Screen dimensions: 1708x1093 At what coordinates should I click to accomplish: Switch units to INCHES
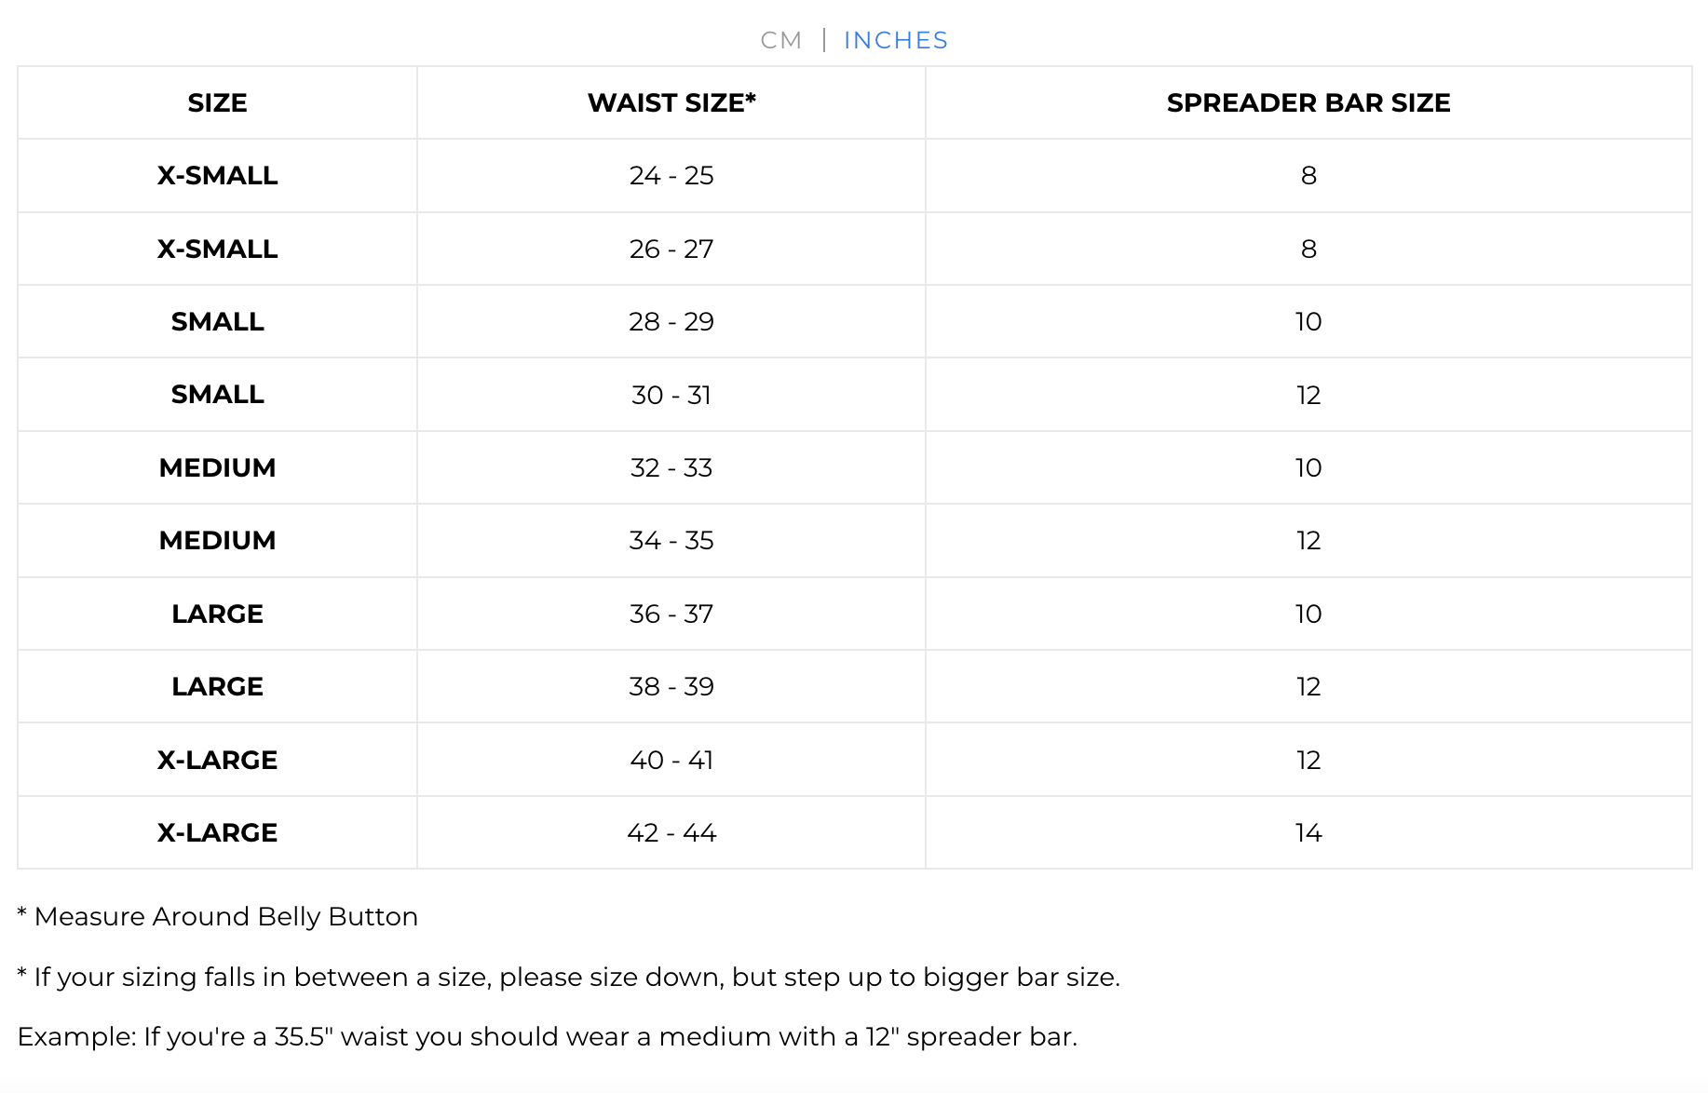pyautogui.click(x=896, y=40)
